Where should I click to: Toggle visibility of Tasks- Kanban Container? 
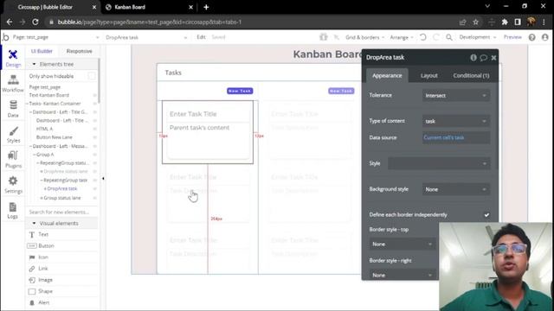click(94, 104)
